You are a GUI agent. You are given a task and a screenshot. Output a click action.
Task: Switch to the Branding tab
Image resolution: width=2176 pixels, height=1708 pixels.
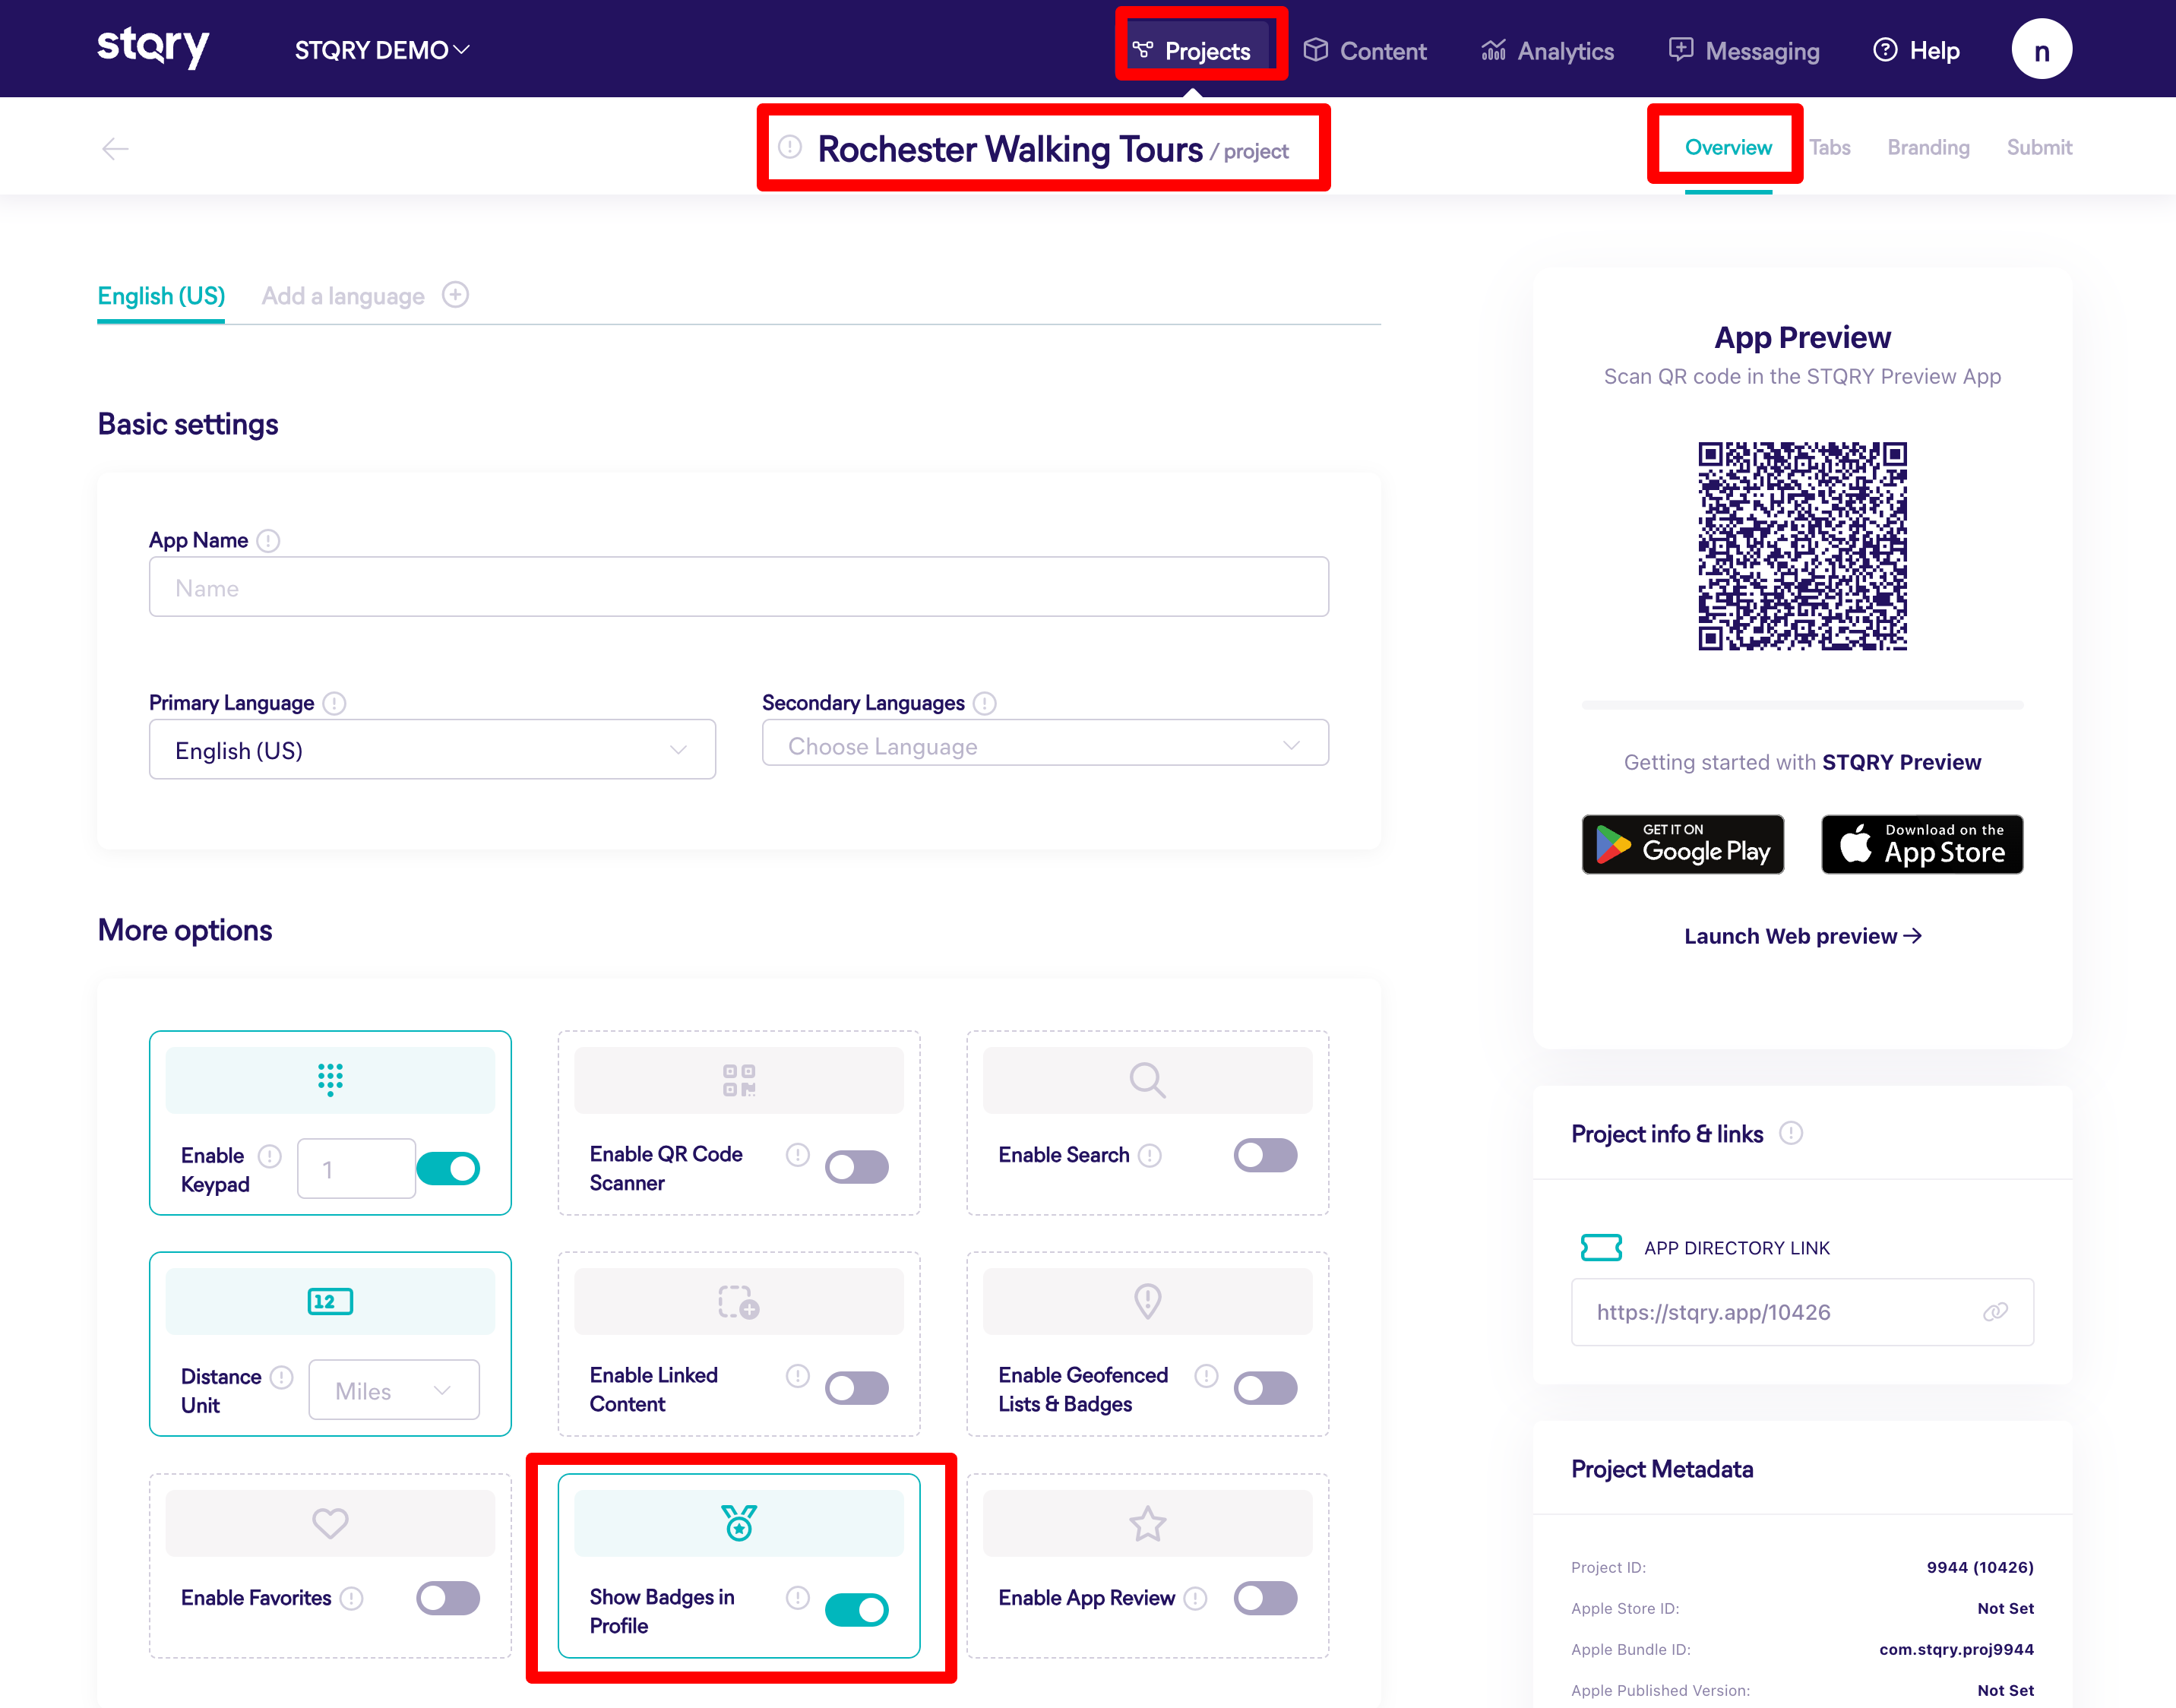pyautogui.click(x=1928, y=147)
